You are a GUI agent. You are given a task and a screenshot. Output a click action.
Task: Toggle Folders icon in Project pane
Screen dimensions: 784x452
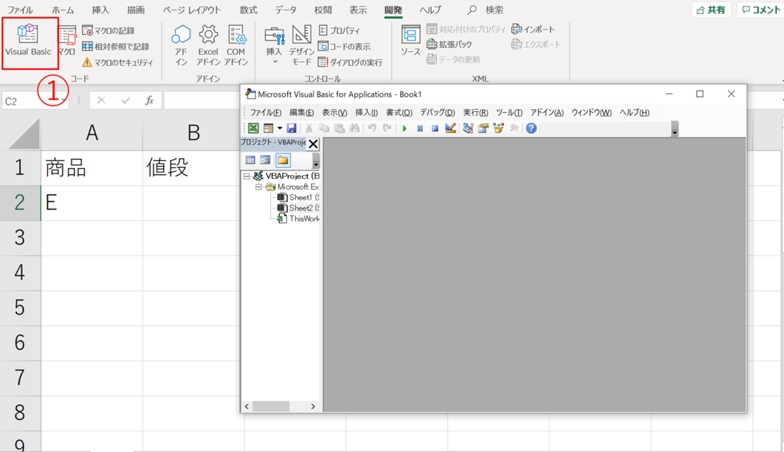282,159
